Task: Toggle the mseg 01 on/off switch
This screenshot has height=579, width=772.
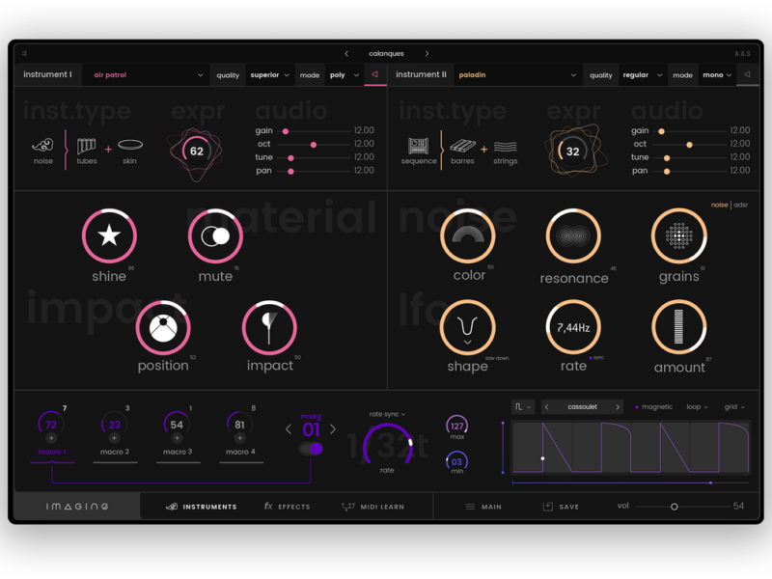Action: click(311, 449)
